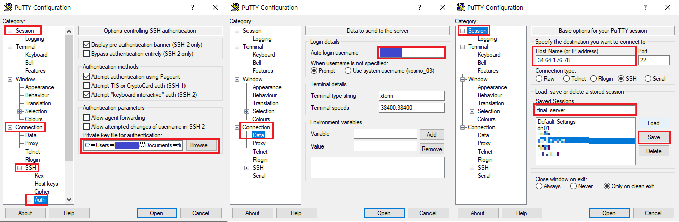Click Delete saved session button
Screen dimensions: 679x222
[x=654, y=151]
